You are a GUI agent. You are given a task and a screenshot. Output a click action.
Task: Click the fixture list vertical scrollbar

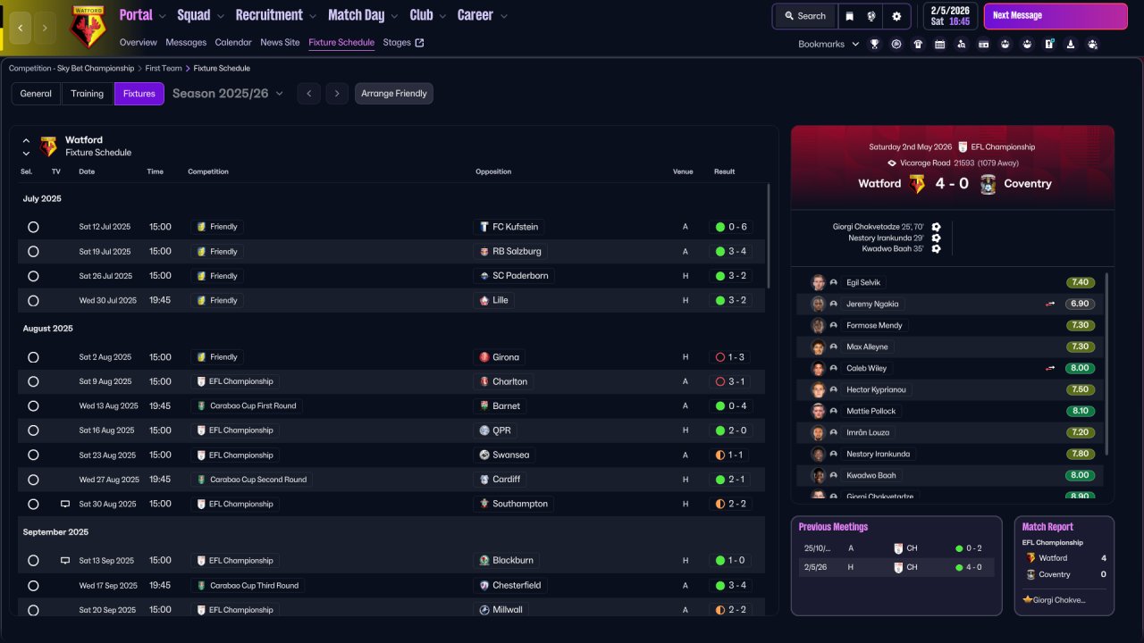[768, 237]
